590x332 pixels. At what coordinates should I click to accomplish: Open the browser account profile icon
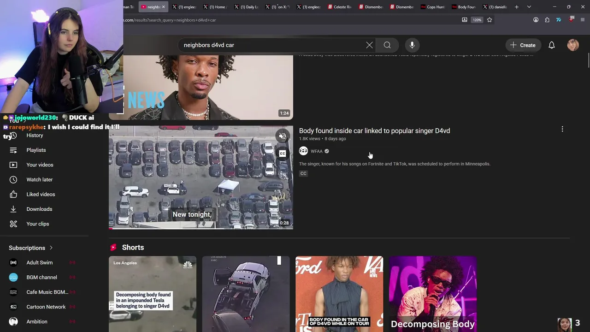click(536, 20)
